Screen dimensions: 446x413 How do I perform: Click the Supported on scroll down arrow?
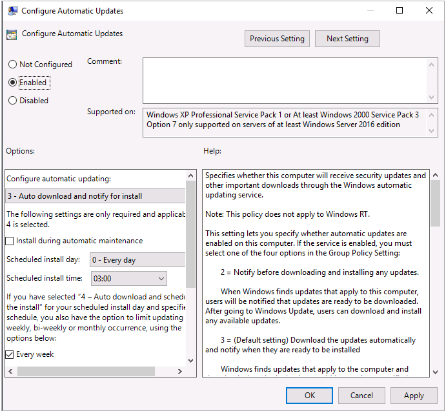click(x=432, y=131)
